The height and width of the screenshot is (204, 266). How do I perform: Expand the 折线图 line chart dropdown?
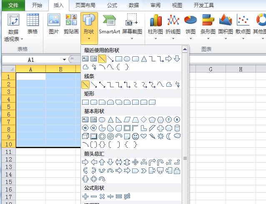click(x=173, y=27)
